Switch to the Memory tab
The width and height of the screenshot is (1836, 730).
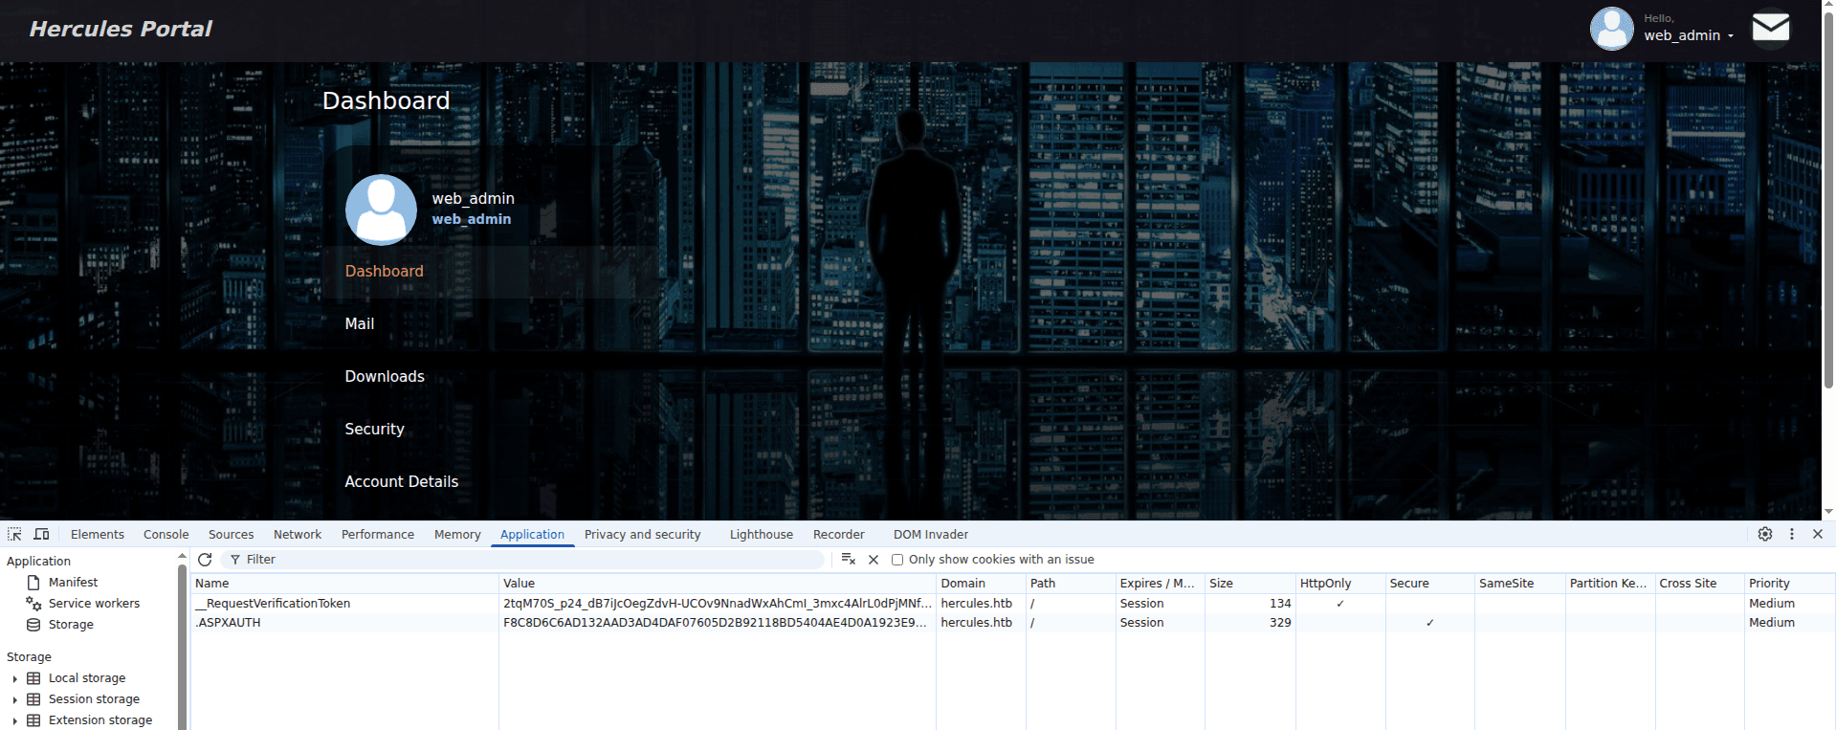coord(457,535)
